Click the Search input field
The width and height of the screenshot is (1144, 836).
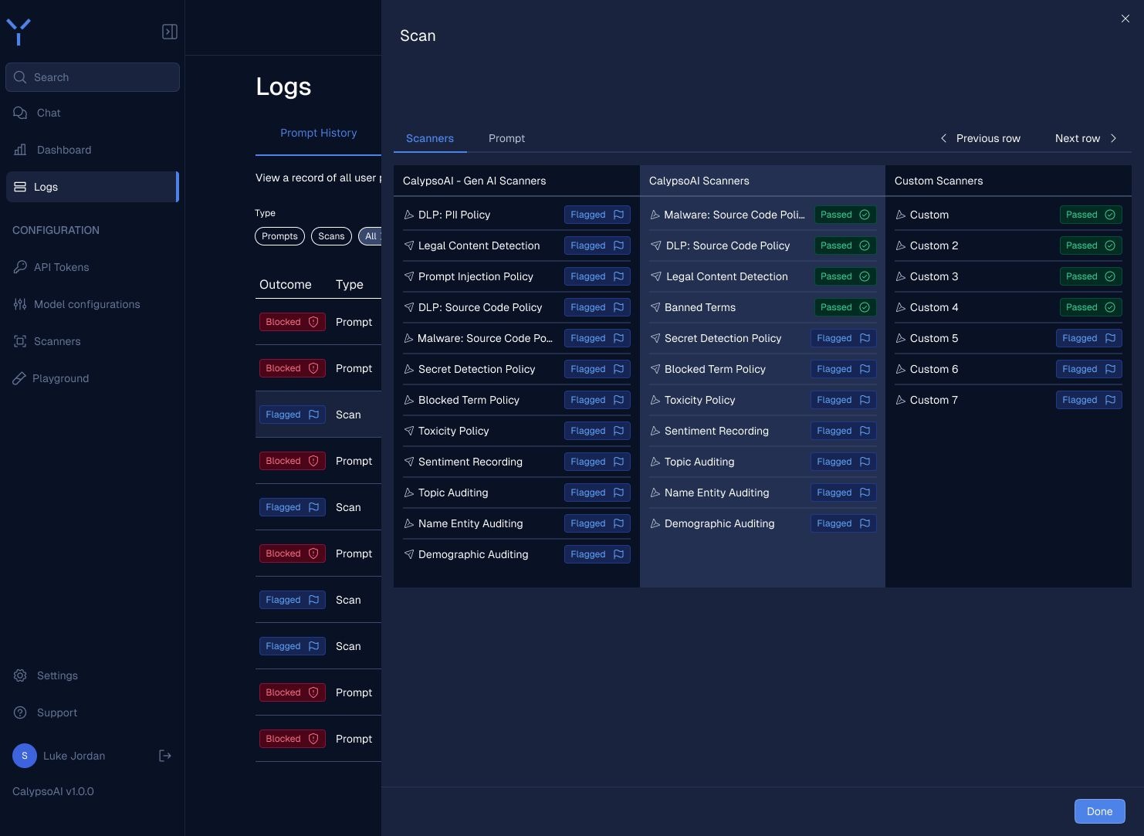93,77
